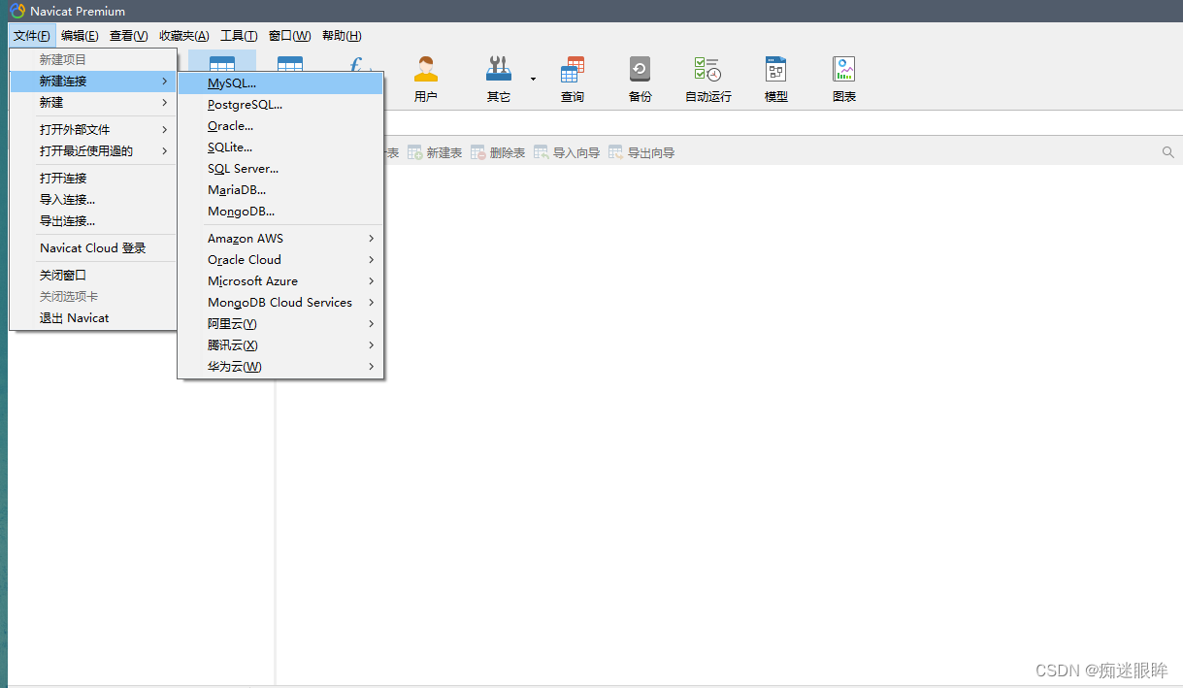This screenshot has width=1183, height=688.
Task: Expand the 阿里云(Y) submenu
Action: (280, 324)
